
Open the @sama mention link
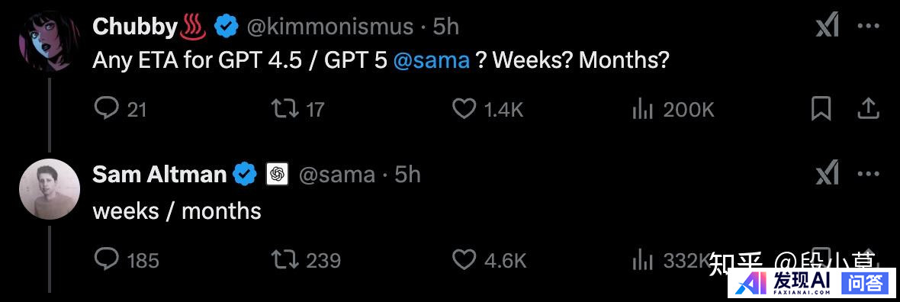(x=432, y=59)
